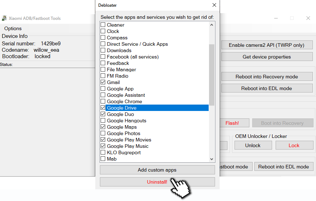Click the OEM Unlock button
Image resolution: width=316 pixels, height=201 pixels.
pos(253,145)
